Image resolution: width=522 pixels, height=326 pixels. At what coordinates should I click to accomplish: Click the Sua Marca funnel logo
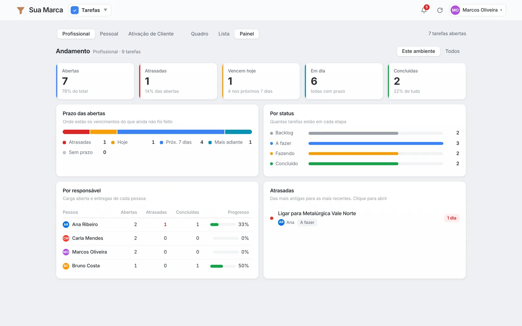(21, 10)
